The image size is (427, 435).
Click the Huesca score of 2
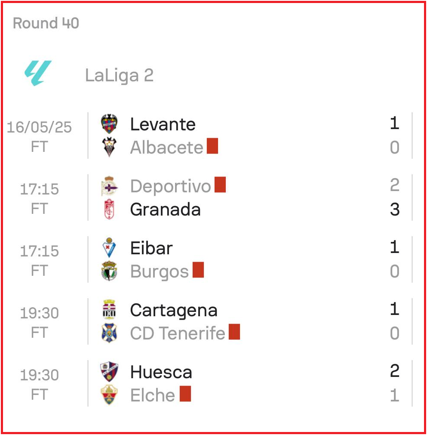[x=395, y=371]
